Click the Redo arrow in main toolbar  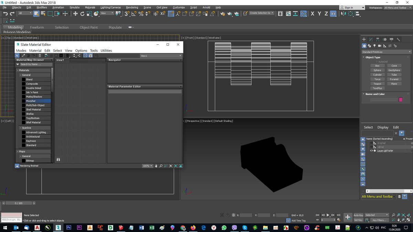pos(12,13)
